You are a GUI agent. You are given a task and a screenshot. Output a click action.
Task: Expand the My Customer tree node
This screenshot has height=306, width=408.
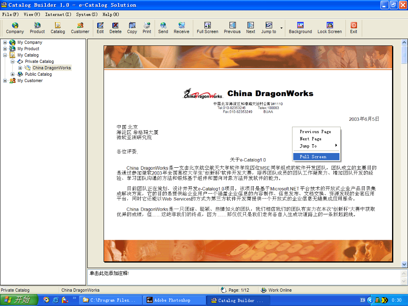[5, 80]
